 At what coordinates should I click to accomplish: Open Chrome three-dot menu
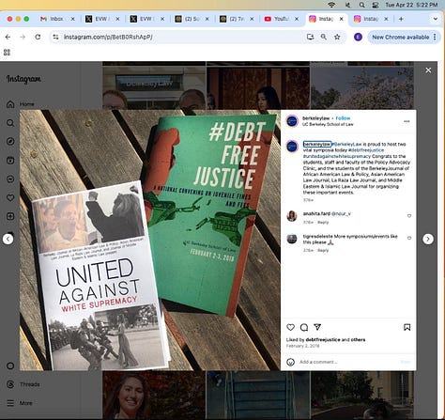[435, 37]
